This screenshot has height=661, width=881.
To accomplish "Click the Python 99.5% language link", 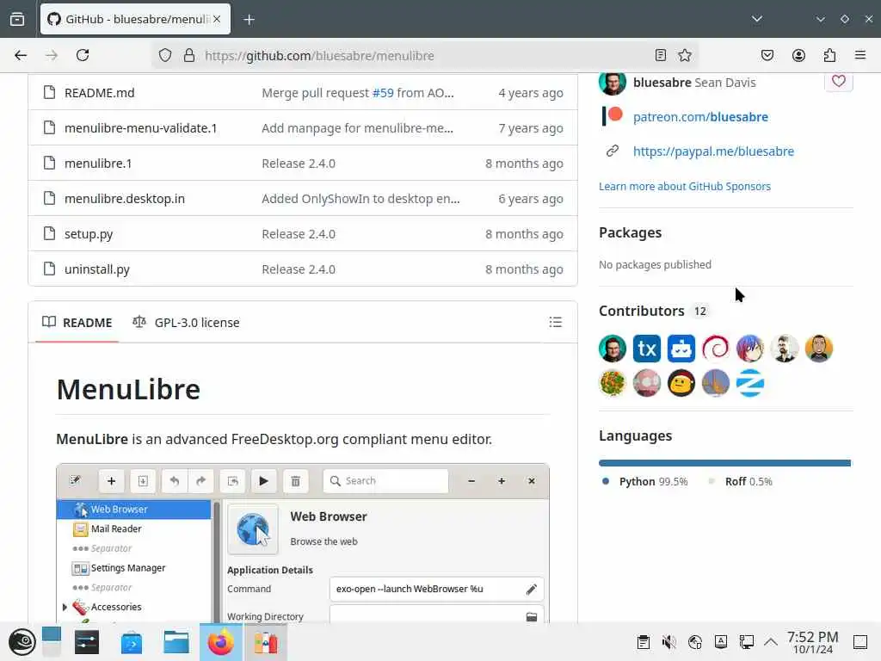I will tap(645, 482).
